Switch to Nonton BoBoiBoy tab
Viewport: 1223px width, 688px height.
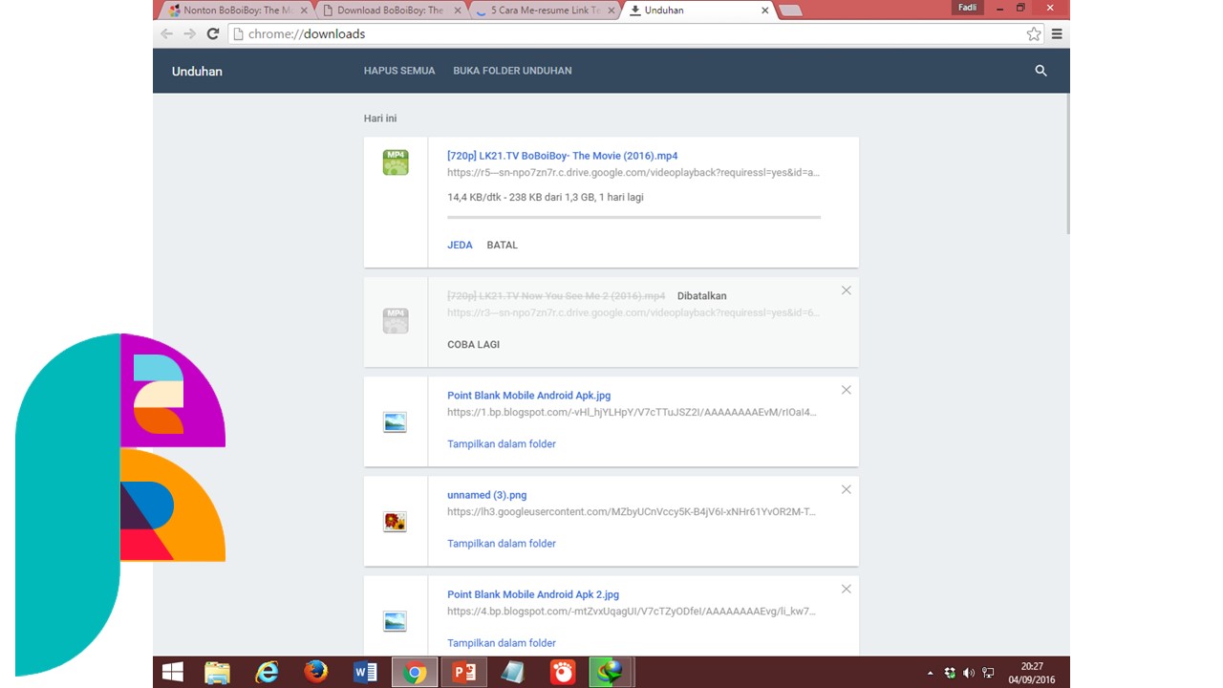237,11
